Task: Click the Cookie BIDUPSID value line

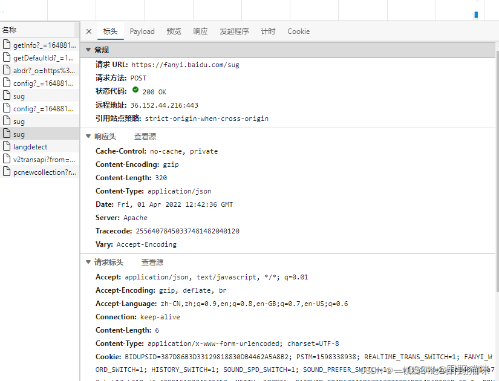Action: (x=308, y=357)
